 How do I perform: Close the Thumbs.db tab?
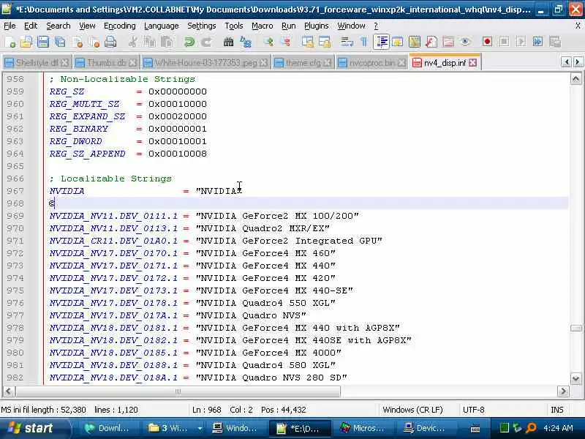click(x=132, y=63)
